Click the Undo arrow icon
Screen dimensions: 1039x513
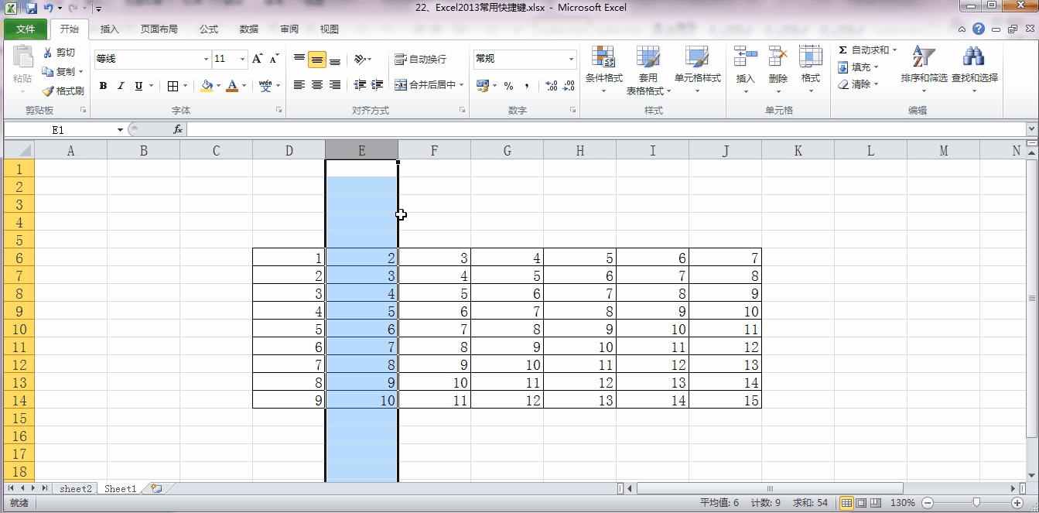coord(49,9)
